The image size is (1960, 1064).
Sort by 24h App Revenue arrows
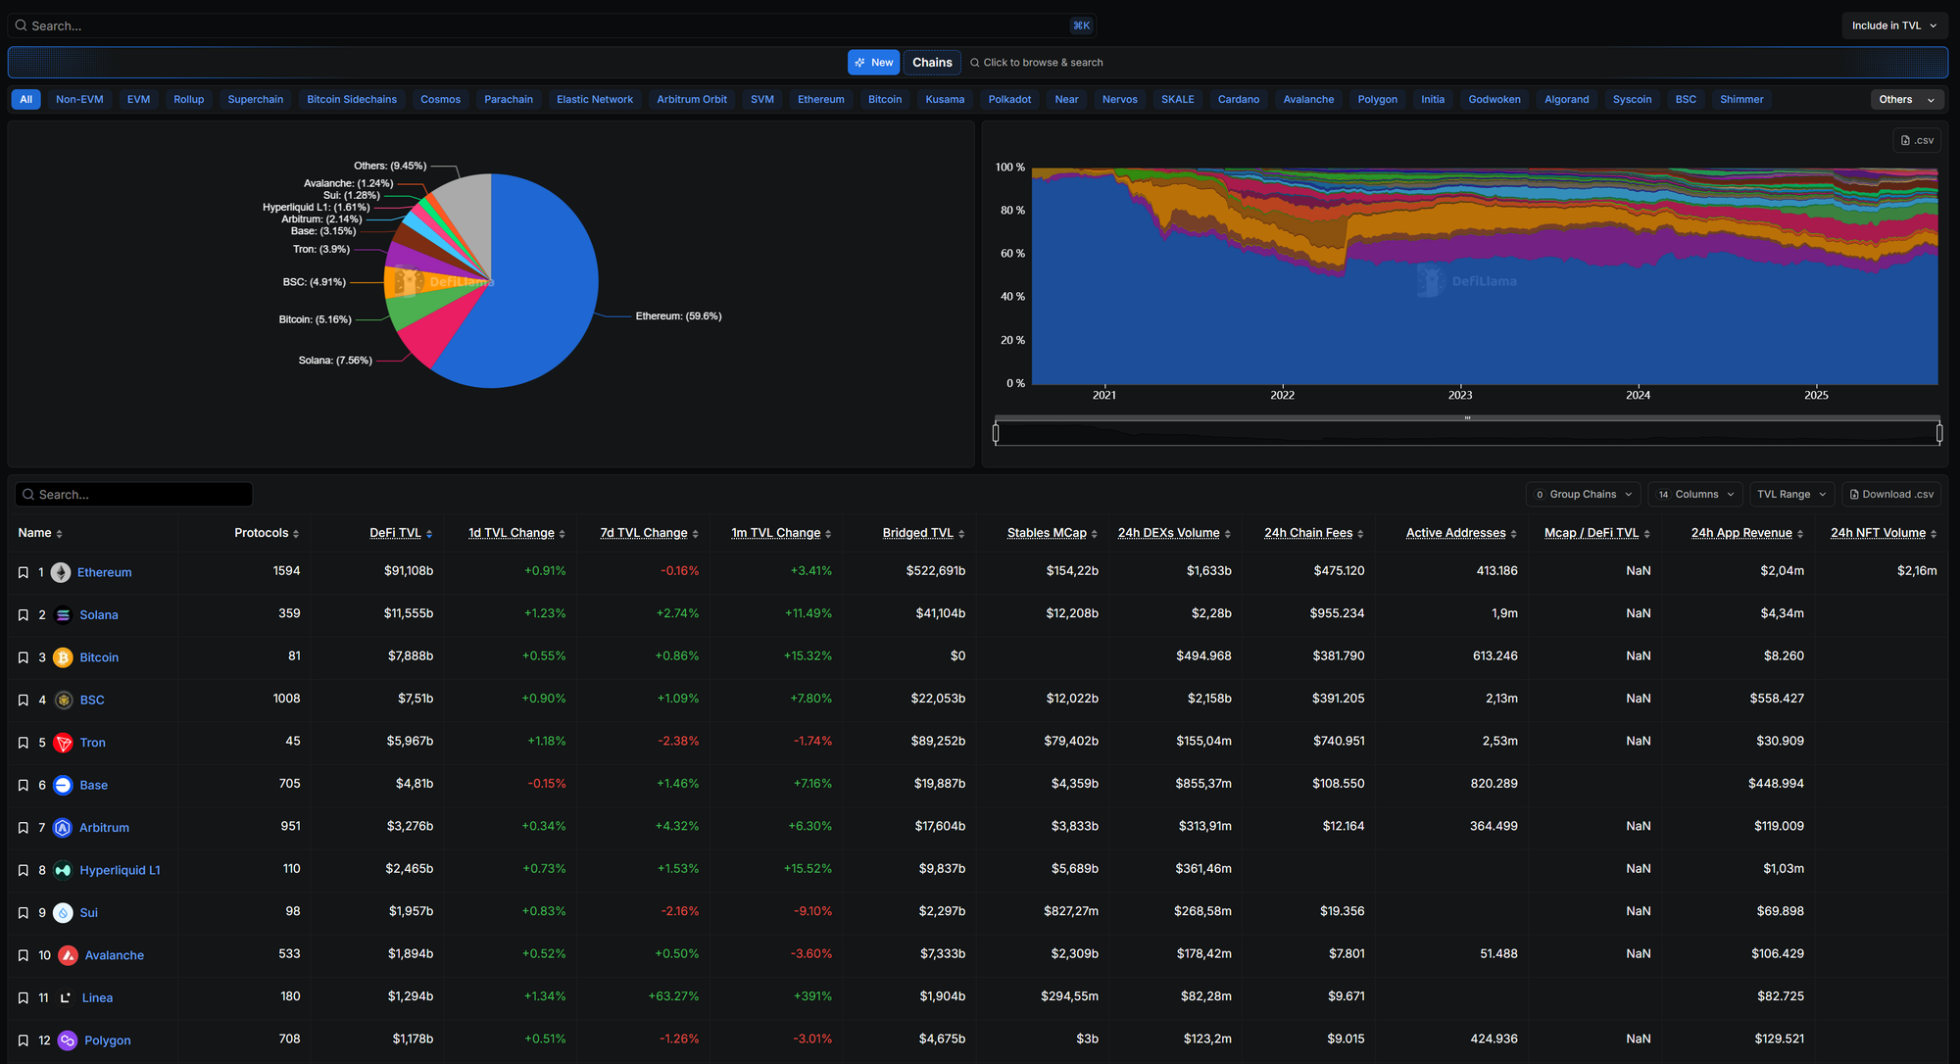point(1800,534)
